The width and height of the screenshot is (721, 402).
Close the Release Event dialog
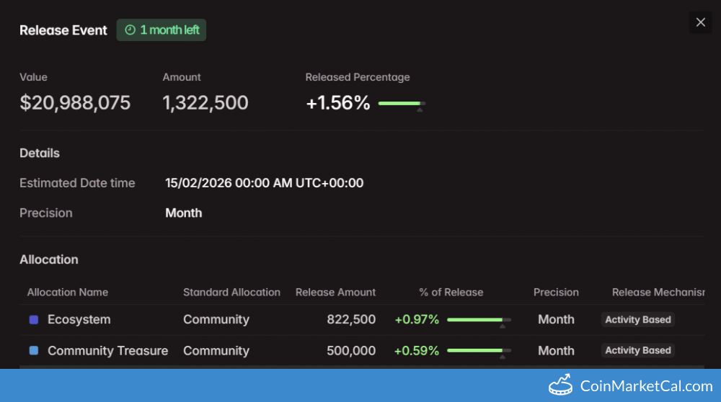pyautogui.click(x=700, y=22)
